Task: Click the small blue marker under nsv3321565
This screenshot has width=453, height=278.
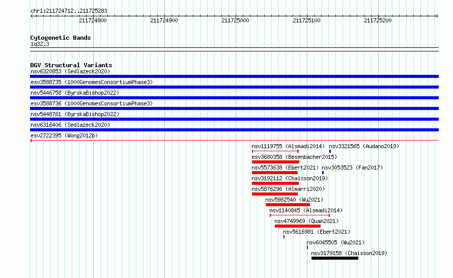Action: tap(330, 151)
